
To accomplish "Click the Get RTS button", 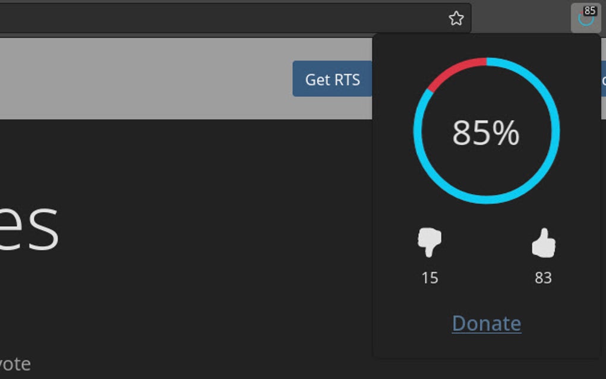I will (x=333, y=79).
